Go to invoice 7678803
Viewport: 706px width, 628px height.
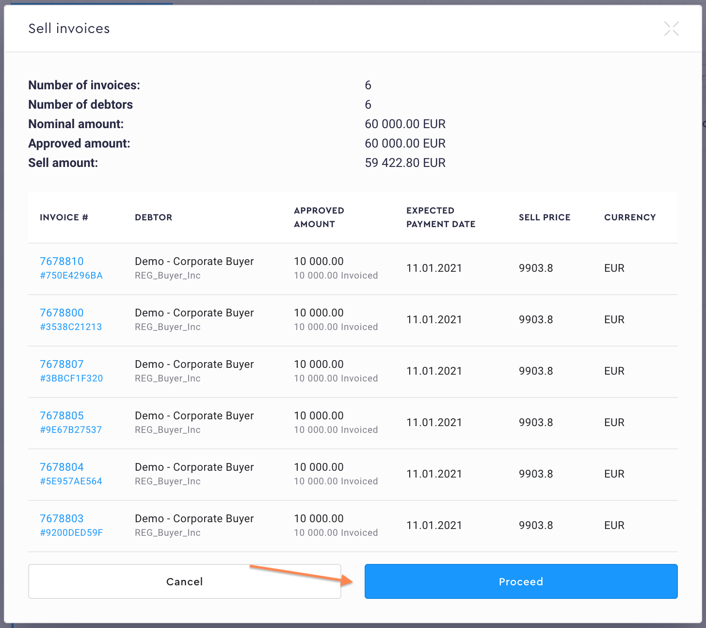(62, 519)
